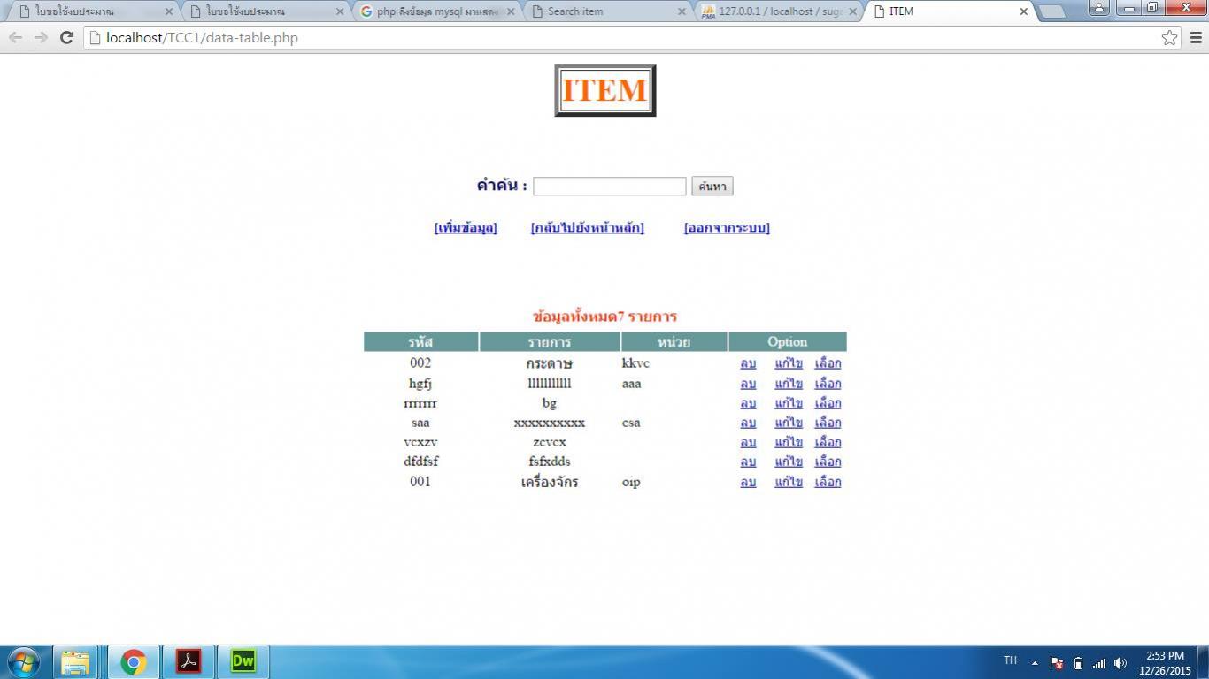Open Adobe Reader from the taskbar

pos(188,661)
